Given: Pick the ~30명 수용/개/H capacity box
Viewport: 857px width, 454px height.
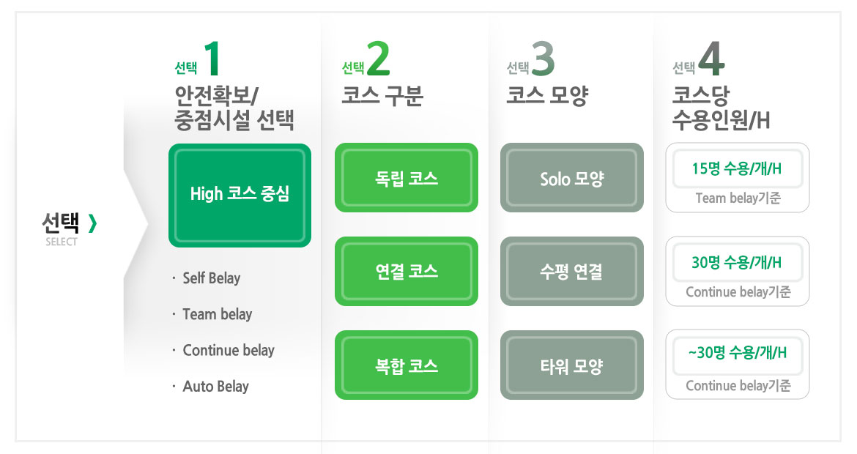Looking at the screenshot, I should click(738, 365).
